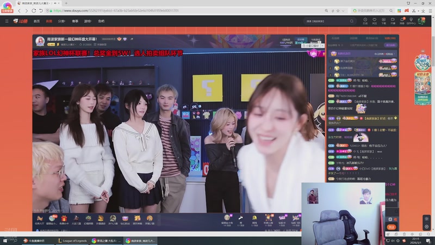Expand the 游戏 nav dropdown
435x245 pixels.
[x=88, y=21]
